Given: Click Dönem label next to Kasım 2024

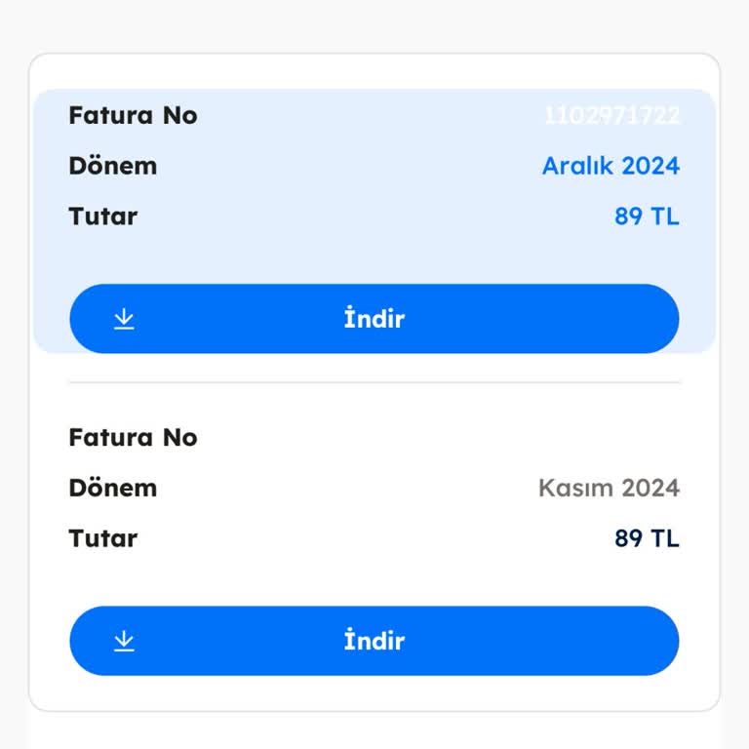Looking at the screenshot, I should click(112, 488).
